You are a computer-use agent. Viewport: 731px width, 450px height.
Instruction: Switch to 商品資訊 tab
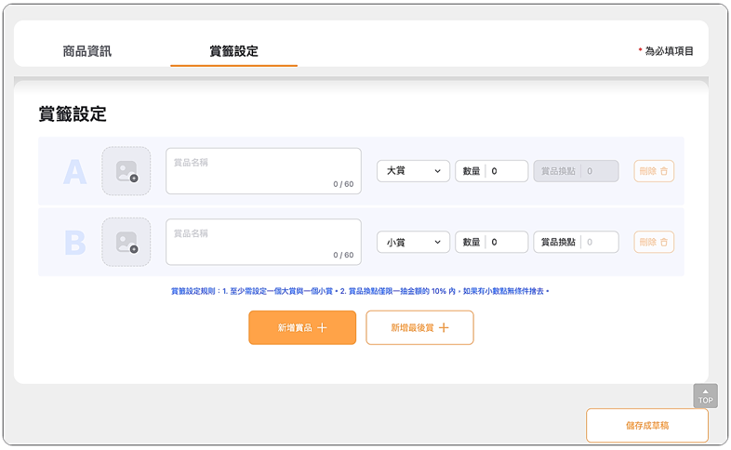click(x=86, y=51)
